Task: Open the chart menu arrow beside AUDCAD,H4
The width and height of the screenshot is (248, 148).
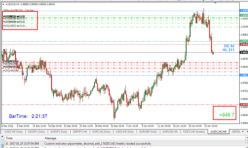Action: (x=3, y=4)
